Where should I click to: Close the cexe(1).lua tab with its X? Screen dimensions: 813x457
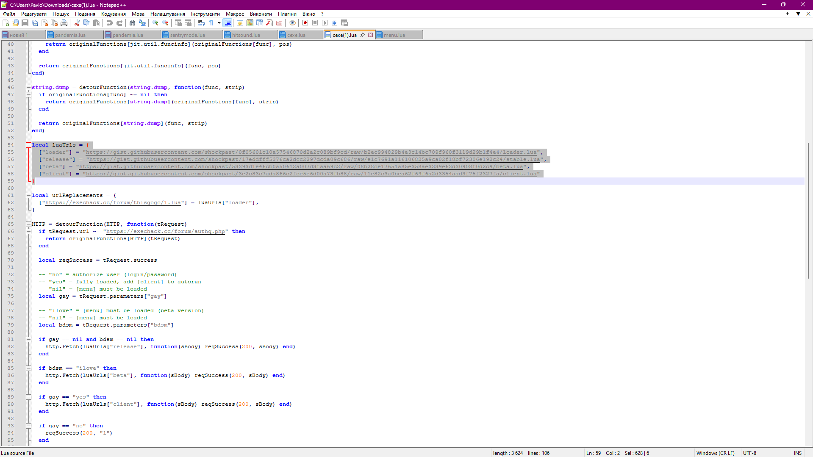pyautogui.click(x=370, y=35)
